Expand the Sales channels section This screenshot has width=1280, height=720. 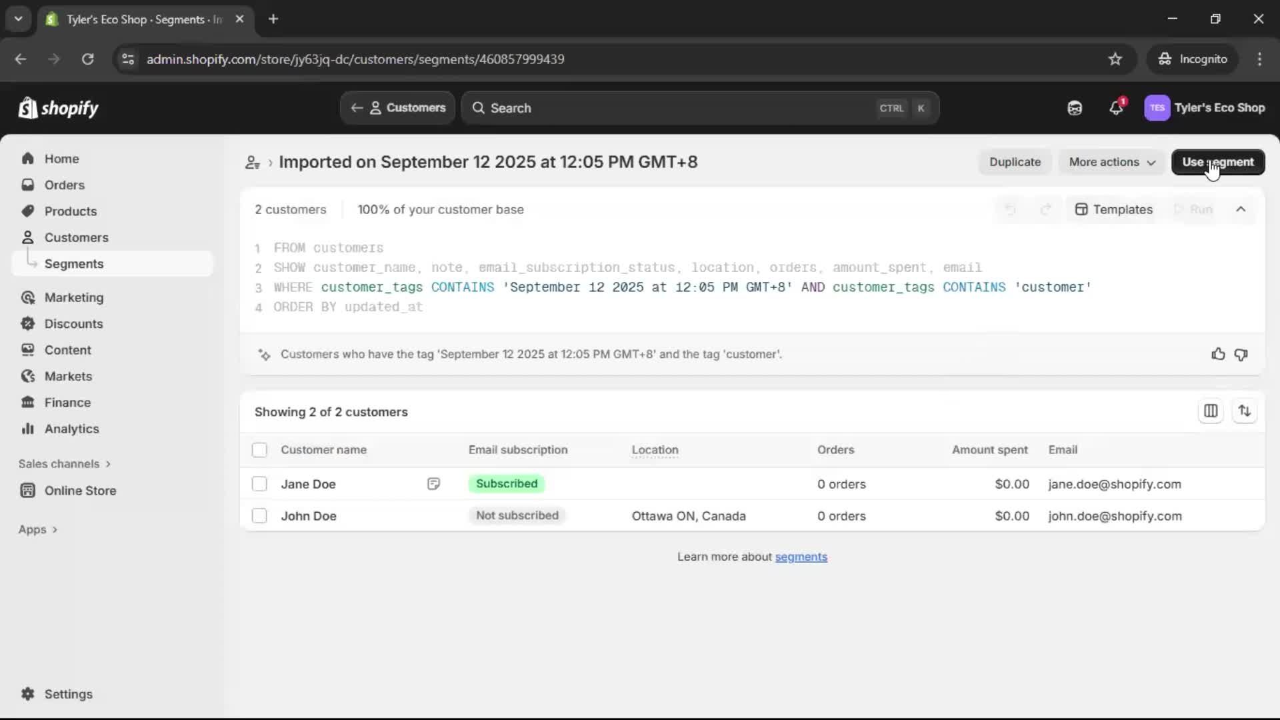pos(64,463)
